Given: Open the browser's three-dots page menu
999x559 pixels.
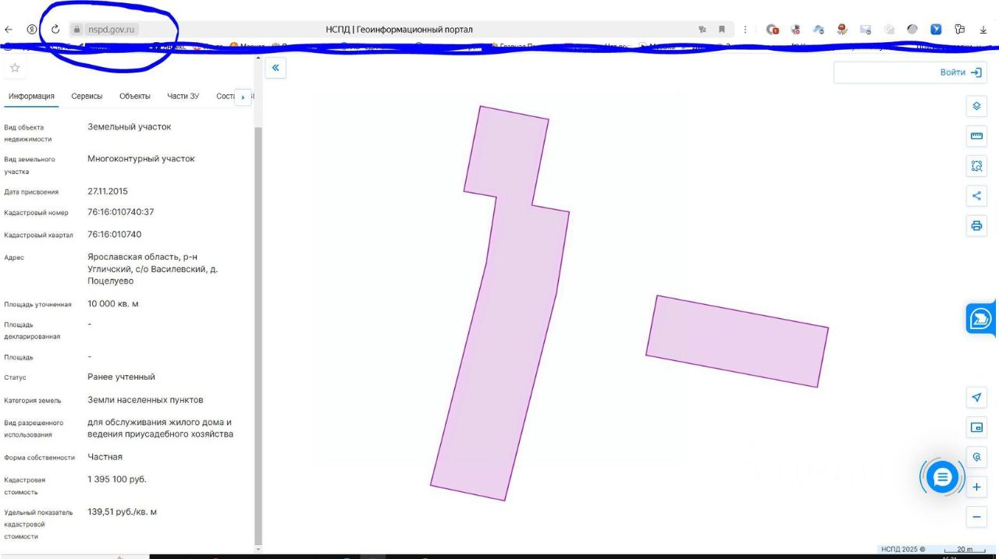Looking at the screenshot, I should (x=745, y=30).
